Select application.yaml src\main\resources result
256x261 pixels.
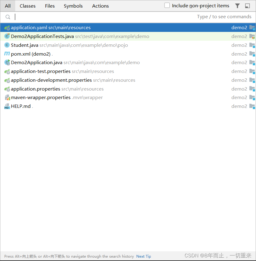[x=128, y=28]
